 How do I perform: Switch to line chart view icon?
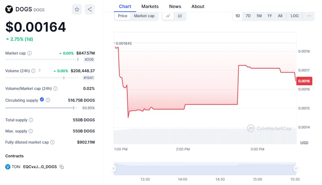(x=168, y=16)
